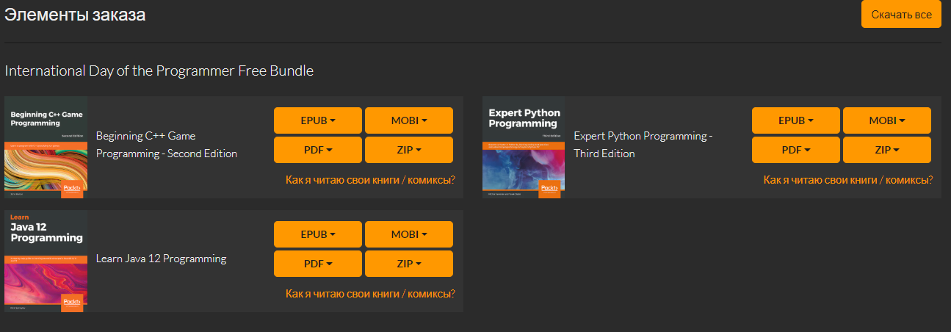The width and height of the screenshot is (951, 332).
Task: Select the Beginning C++ Game Programming cover thumbnail
Action: tap(46, 147)
